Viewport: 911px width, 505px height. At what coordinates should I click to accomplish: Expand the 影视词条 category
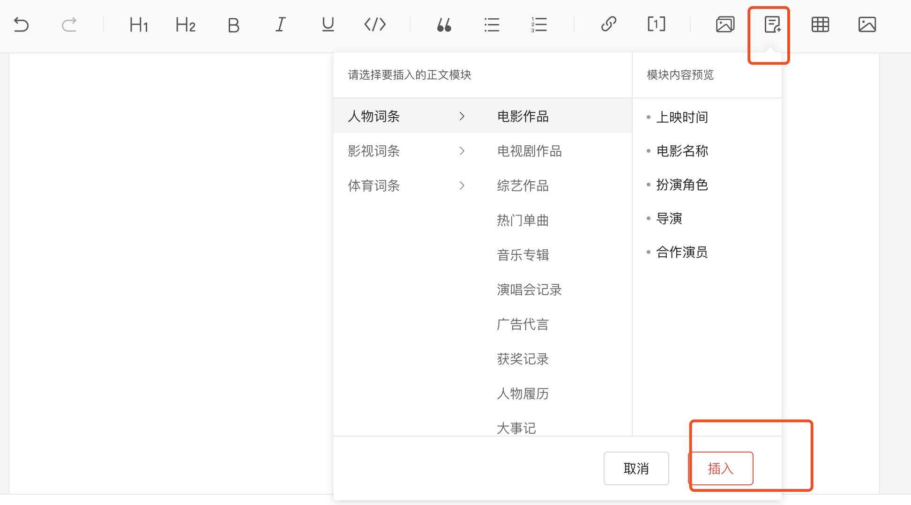[373, 151]
